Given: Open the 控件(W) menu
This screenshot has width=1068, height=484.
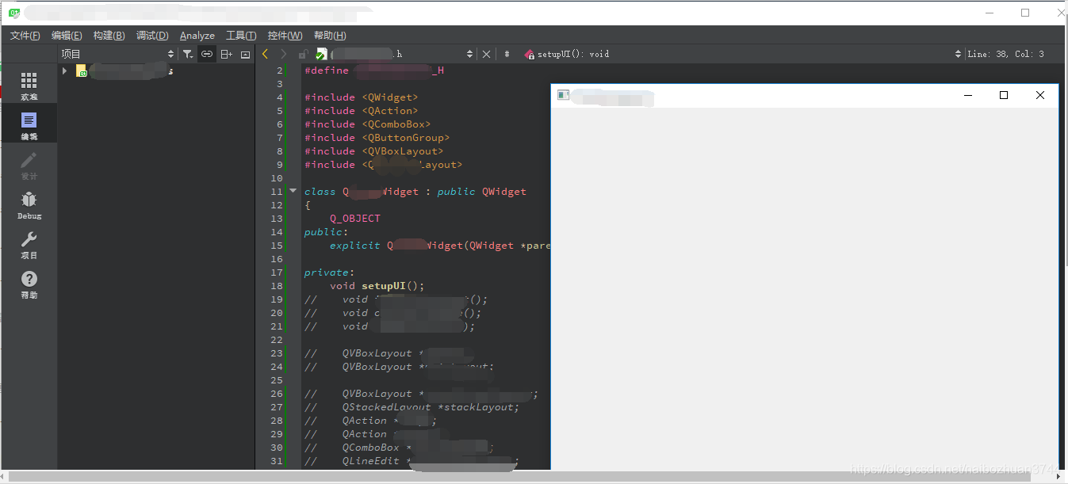Looking at the screenshot, I should coord(285,35).
